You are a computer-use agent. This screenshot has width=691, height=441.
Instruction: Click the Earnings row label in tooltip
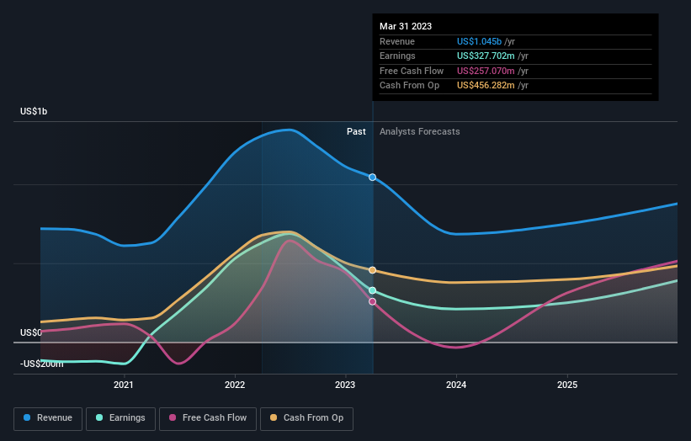click(x=397, y=56)
